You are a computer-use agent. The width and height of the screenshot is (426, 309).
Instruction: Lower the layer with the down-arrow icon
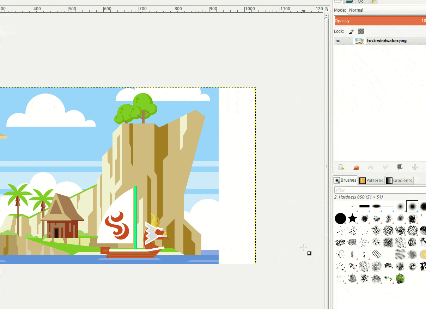coord(385,167)
